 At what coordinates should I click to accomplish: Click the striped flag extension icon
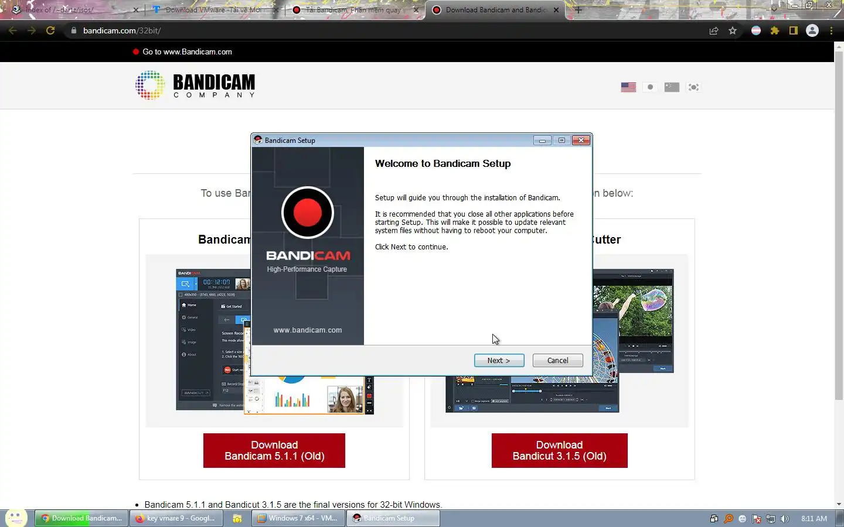(756, 30)
